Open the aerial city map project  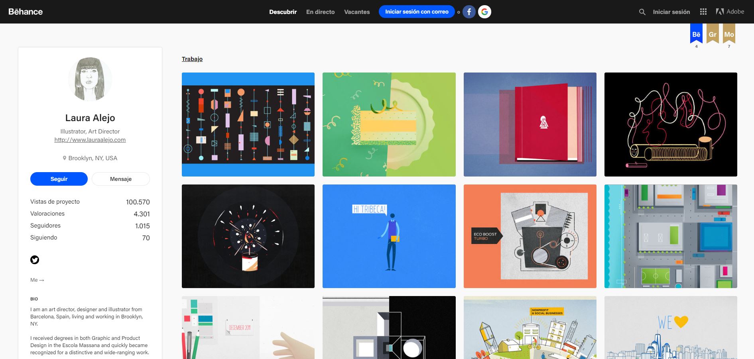coord(671,236)
